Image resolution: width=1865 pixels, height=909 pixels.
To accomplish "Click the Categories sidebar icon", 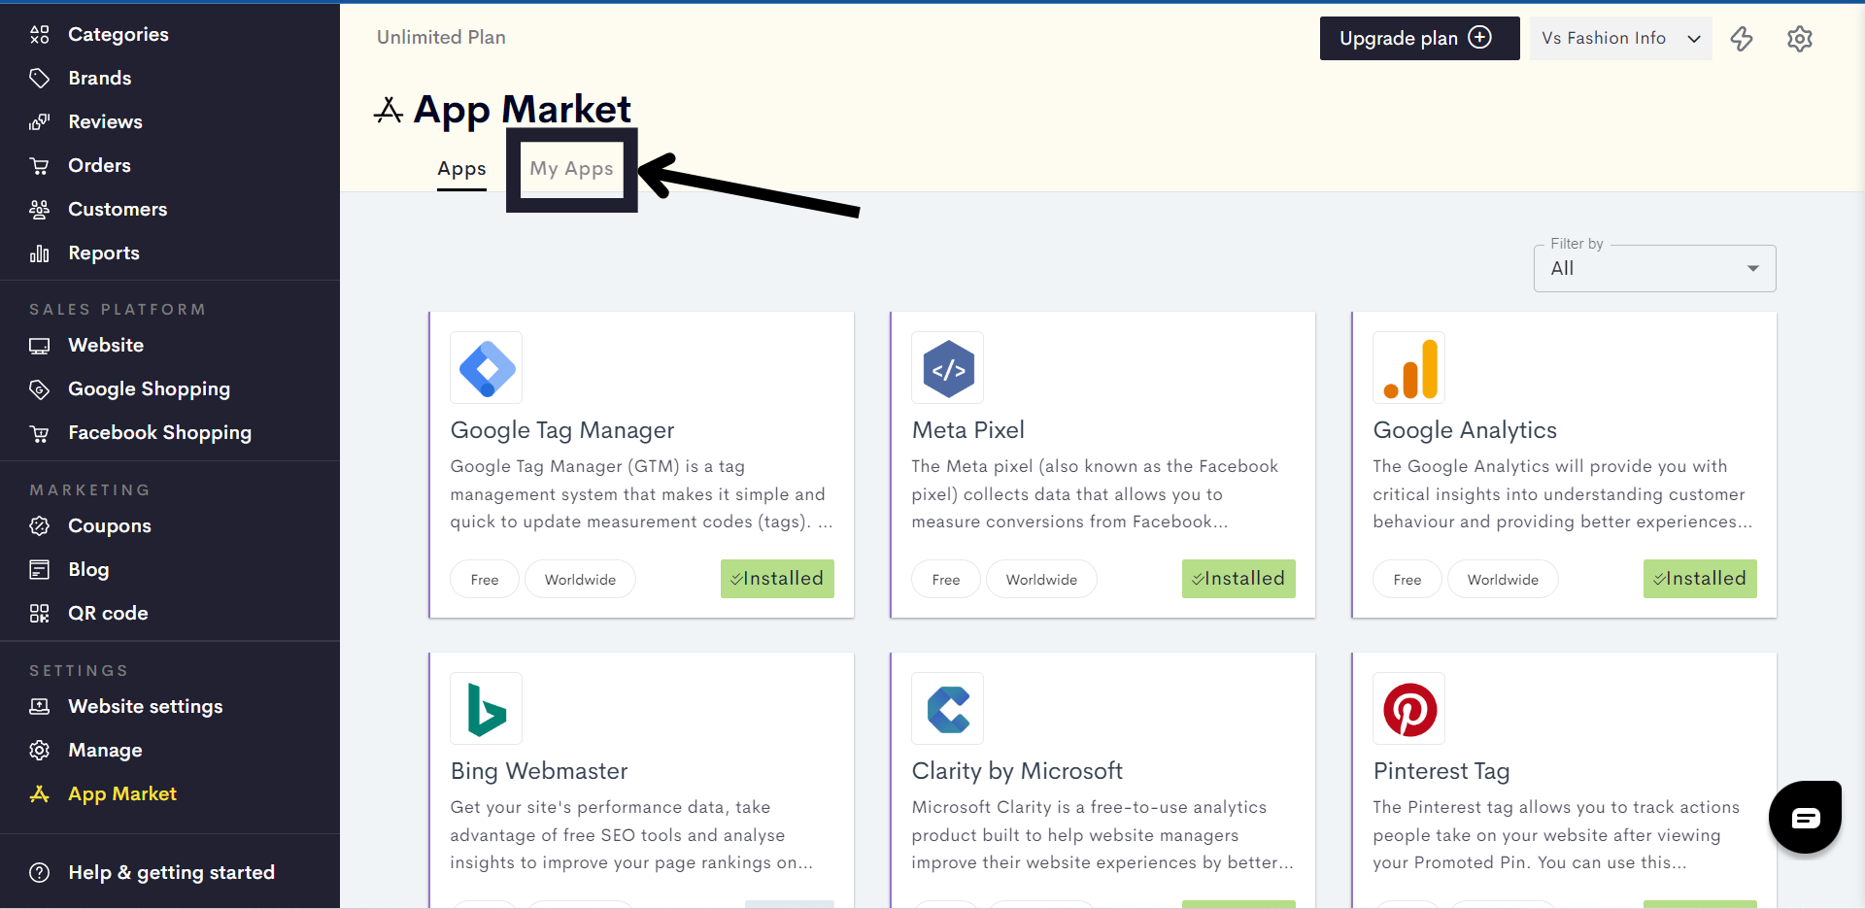I will (39, 35).
